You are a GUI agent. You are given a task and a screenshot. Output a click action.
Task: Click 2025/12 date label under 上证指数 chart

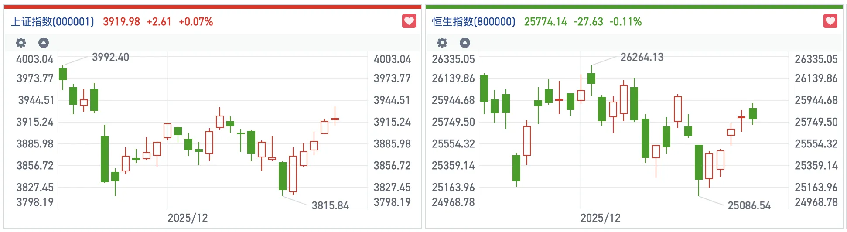point(188,218)
